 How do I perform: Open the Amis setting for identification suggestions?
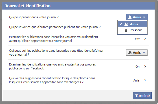coord(137,80)
